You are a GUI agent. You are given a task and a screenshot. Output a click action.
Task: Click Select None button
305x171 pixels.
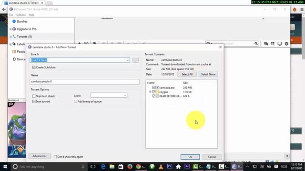click(x=208, y=74)
